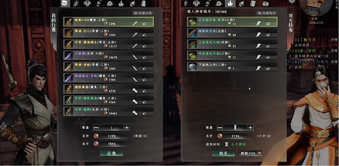Viewport: 339px width, 166px height.
Task: Focus the purchase quantity input field
Action: [235, 127]
